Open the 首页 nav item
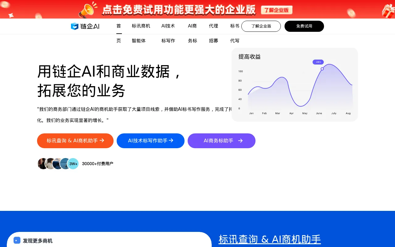 pyautogui.click(x=119, y=33)
